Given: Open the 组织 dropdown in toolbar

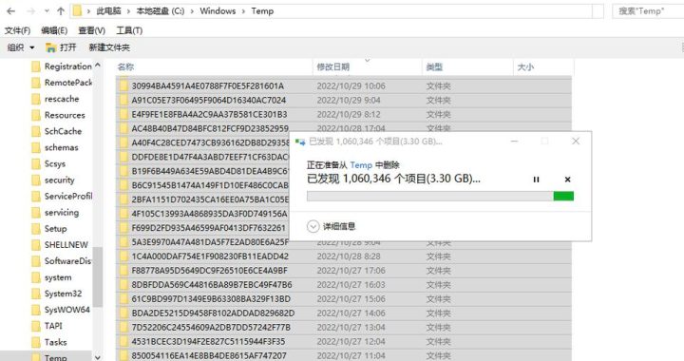Looking at the screenshot, I should [21, 47].
